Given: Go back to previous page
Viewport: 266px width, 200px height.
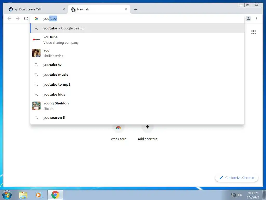Looking at the screenshot, I should click(9, 18).
